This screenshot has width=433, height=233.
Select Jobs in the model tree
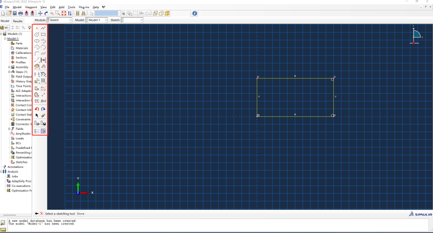pyautogui.click(x=15, y=176)
